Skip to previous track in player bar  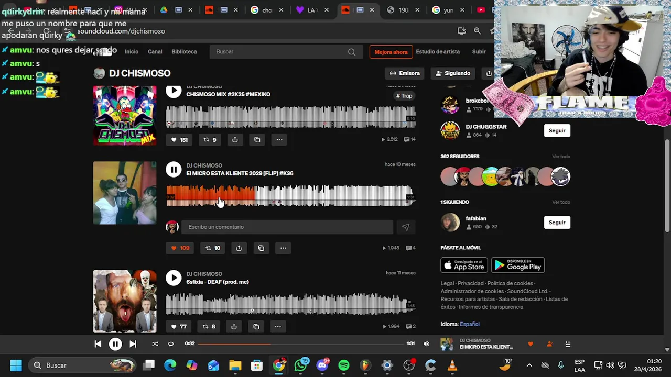(x=98, y=344)
